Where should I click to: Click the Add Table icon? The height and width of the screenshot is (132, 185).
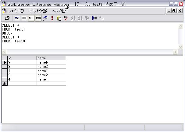coord(101,18)
